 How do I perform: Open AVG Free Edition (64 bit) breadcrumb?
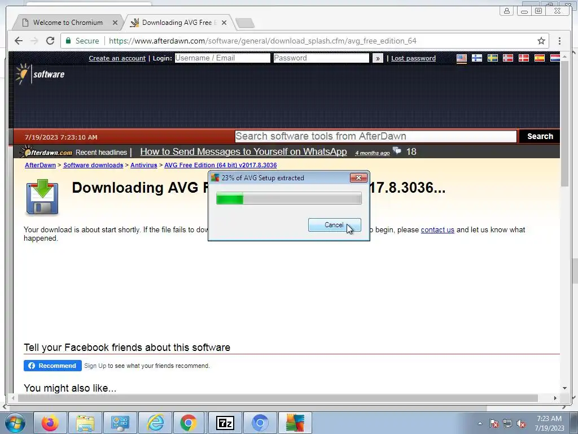pyautogui.click(x=221, y=165)
